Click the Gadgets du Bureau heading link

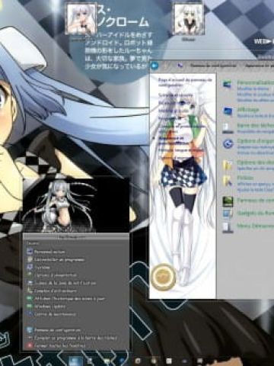click(x=256, y=213)
